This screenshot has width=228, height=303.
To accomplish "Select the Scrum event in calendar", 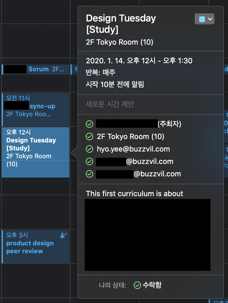I will tap(36, 69).
